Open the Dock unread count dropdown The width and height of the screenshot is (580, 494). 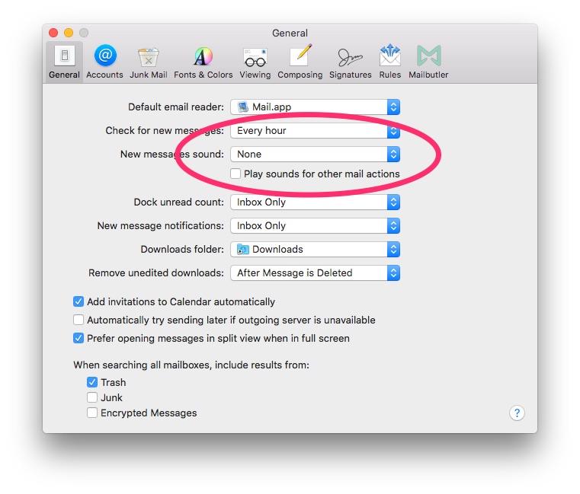pyautogui.click(x=316, y=202)
